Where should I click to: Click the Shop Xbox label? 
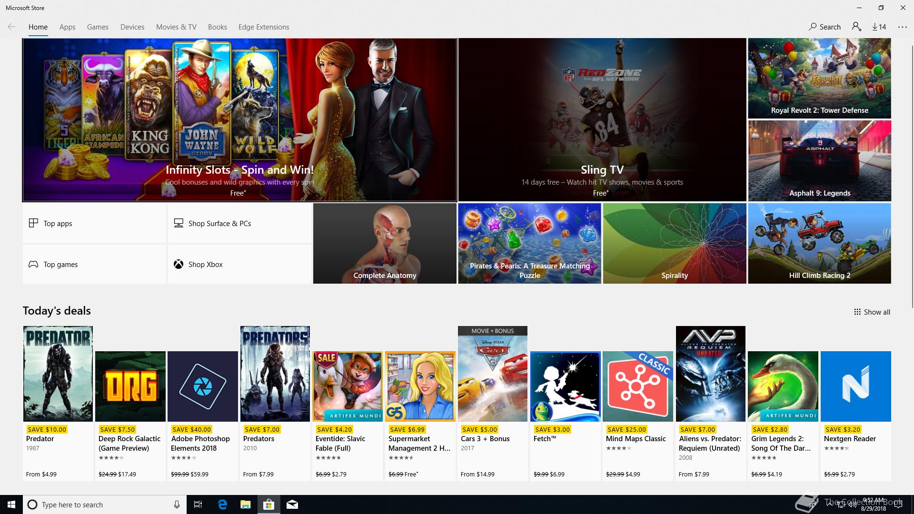tap(206, 265)
